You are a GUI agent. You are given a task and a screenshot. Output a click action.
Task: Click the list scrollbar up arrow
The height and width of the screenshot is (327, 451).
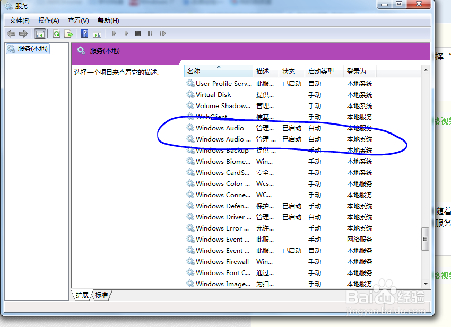[426, 70]
